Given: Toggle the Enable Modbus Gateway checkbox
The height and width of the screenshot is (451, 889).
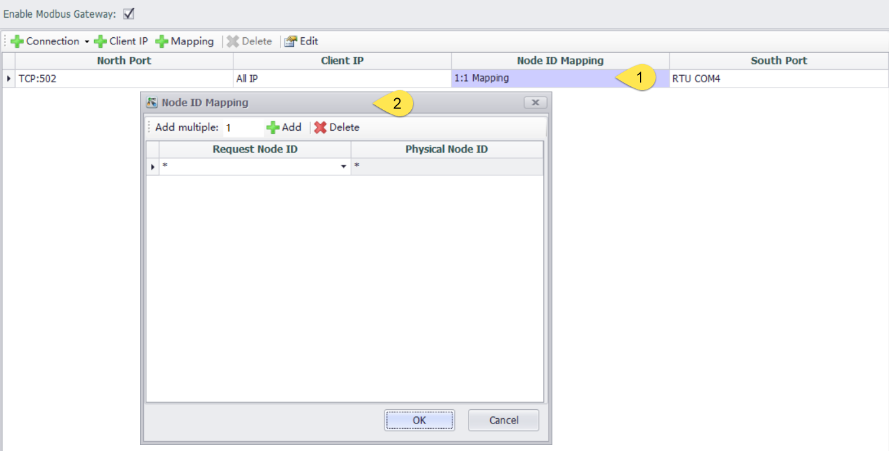Looking at the screenshot, I should [129, 14].
